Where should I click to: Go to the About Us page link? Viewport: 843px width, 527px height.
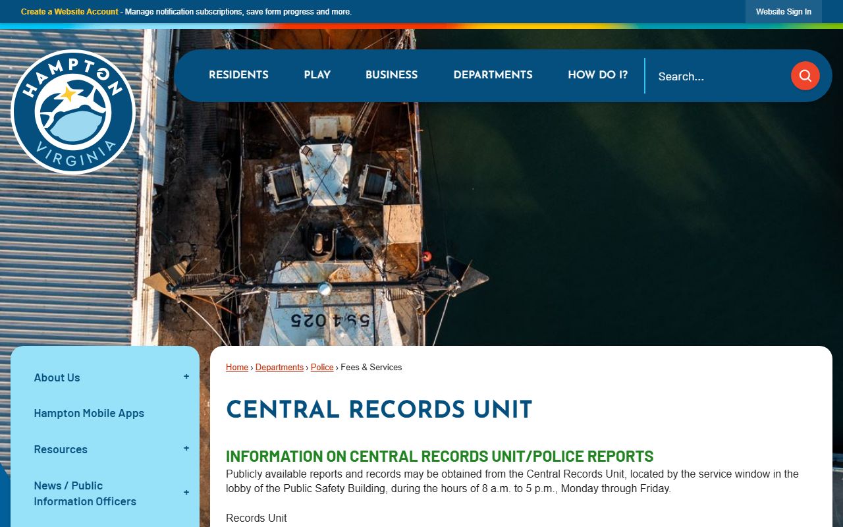[57, 377]
